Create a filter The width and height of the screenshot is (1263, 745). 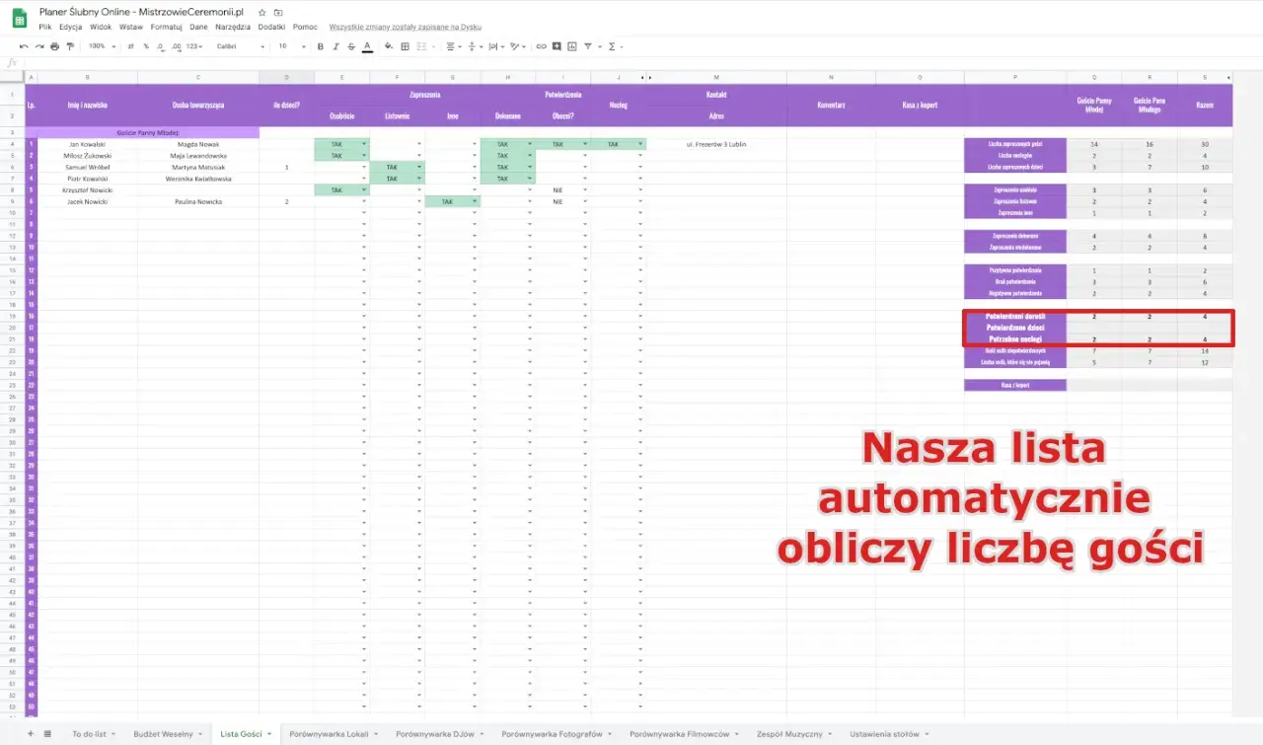pyautogui.click(x=588, y=46)
